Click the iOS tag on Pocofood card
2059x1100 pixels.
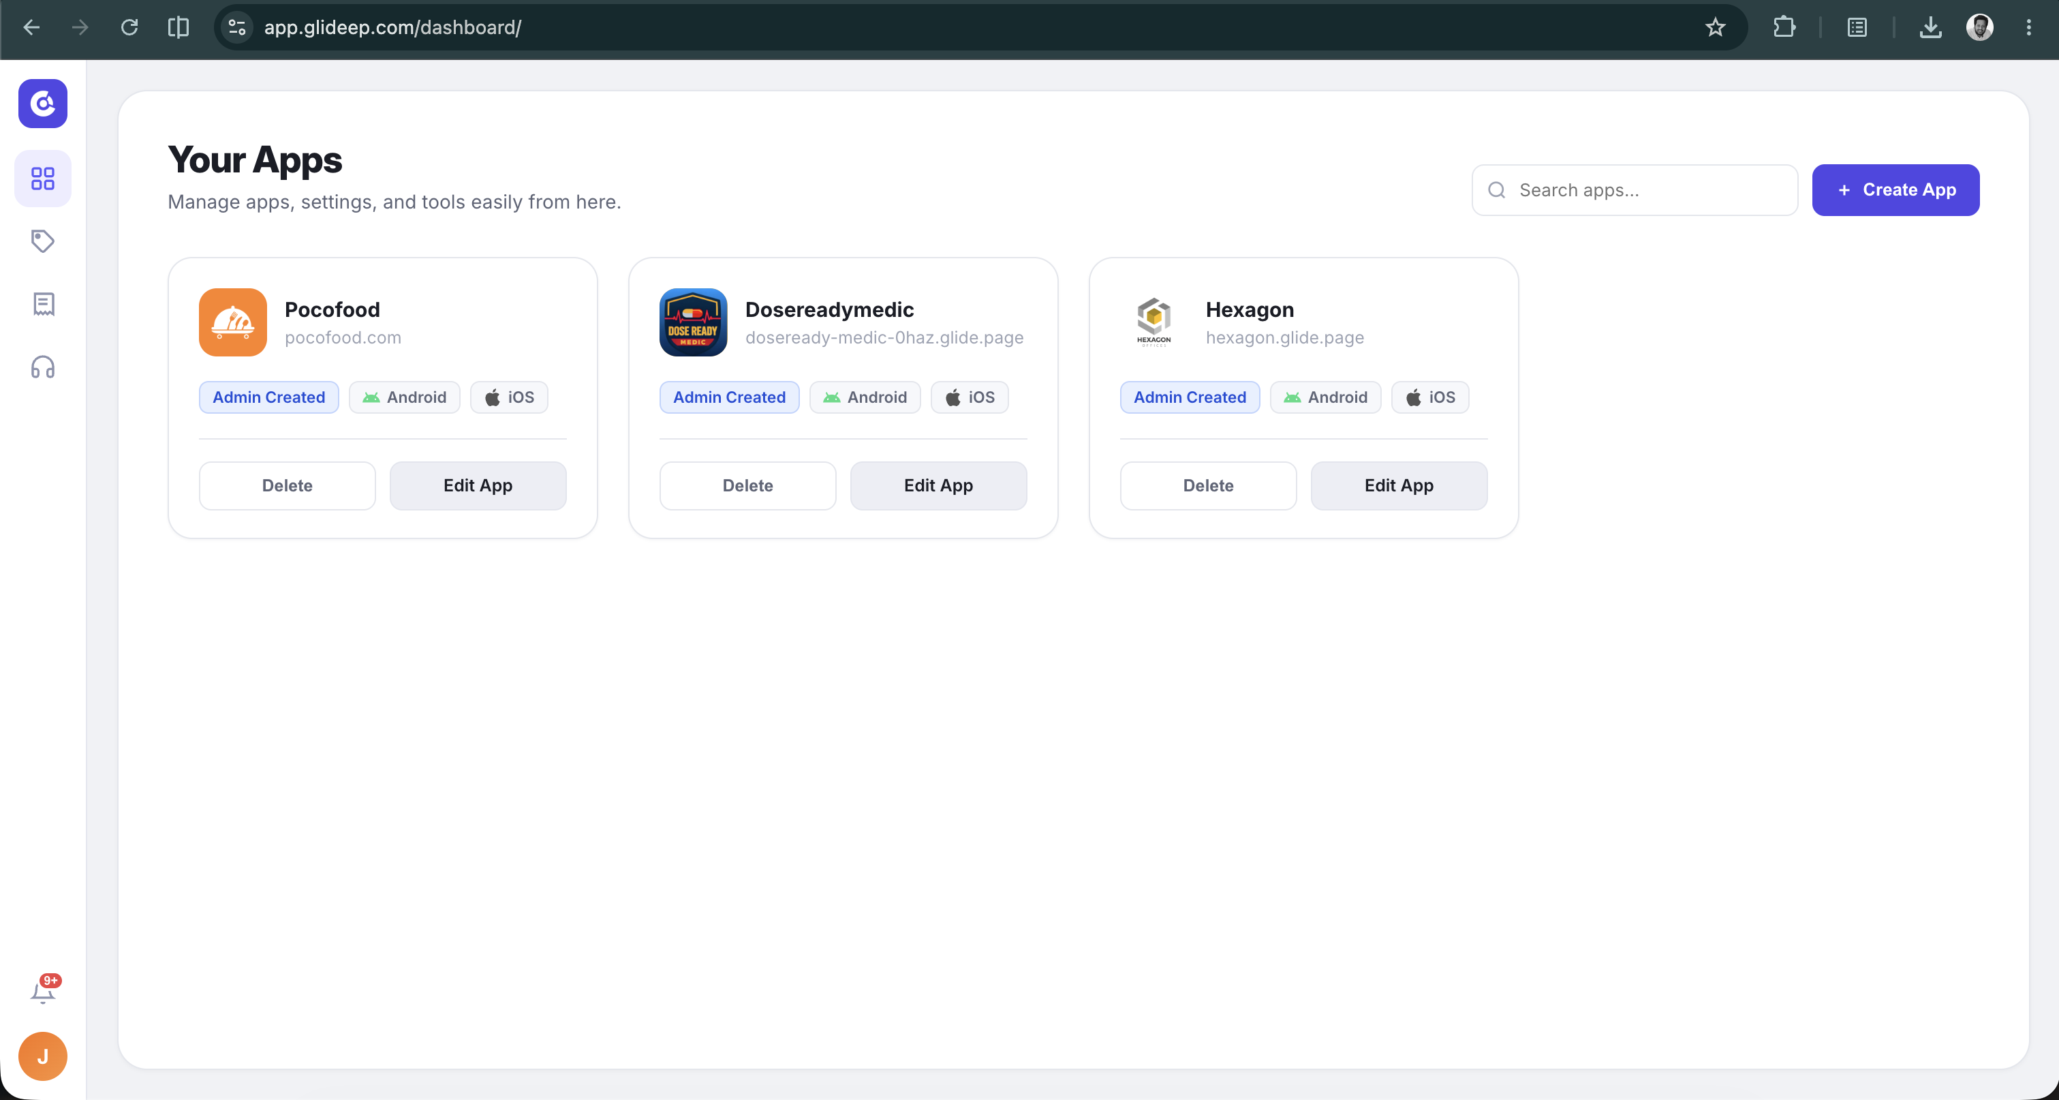click(x=509, y=397)
